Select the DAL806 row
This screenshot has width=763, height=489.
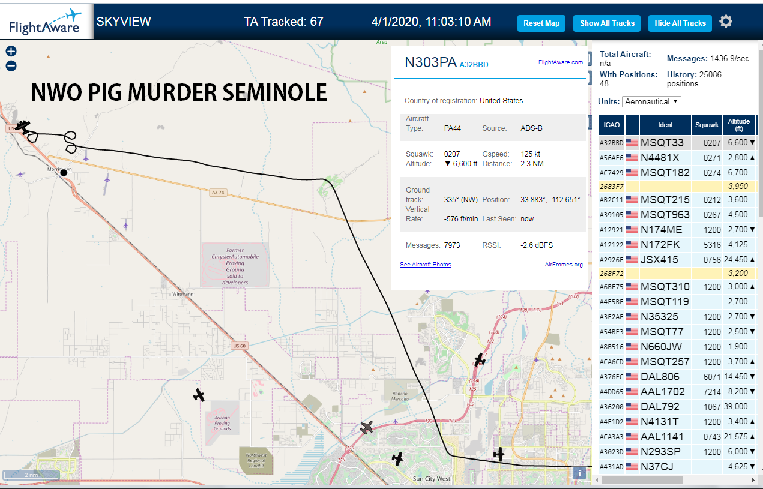coord(678,377)
